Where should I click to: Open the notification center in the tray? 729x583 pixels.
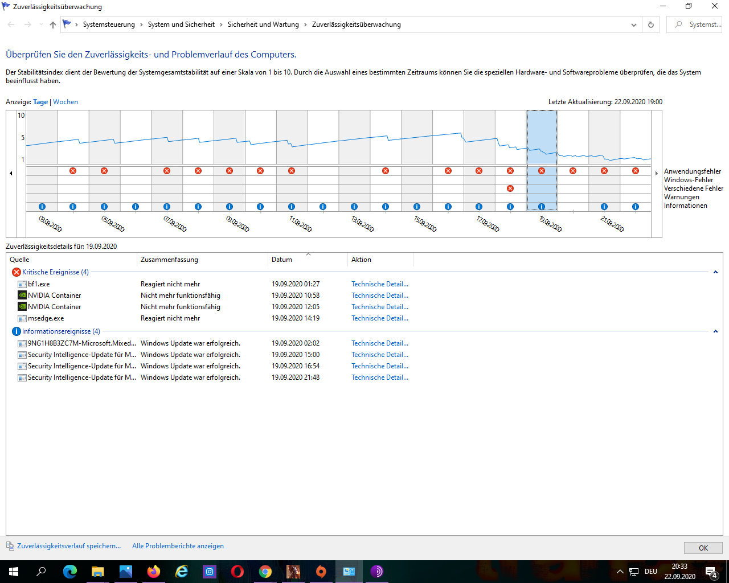[711, 572]
